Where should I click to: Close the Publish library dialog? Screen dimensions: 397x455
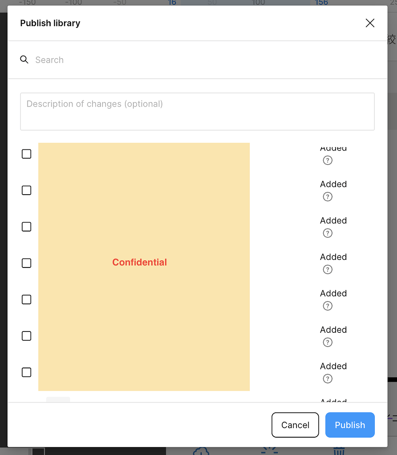370,23
